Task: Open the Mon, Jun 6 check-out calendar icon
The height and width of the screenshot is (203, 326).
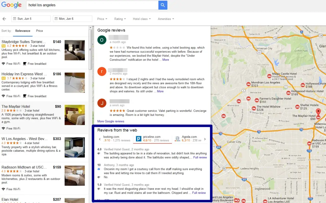Action: [56, 19]
